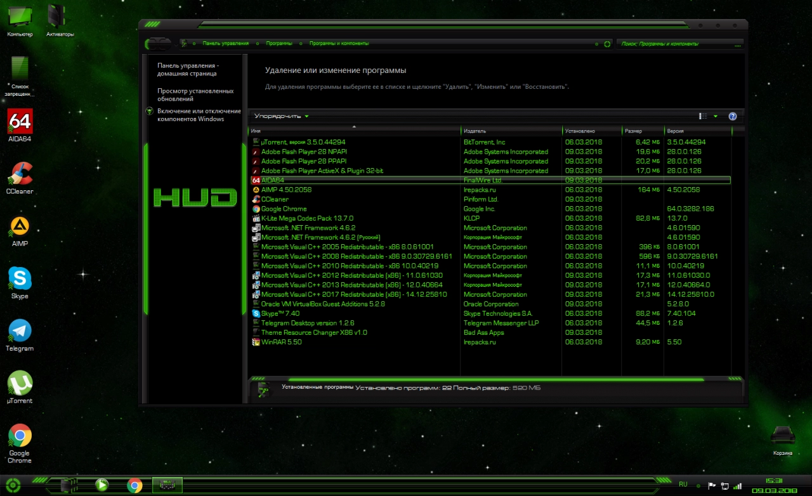Select AIMP 4.50.2058 row
812x496 pixels.
click(x=490, y=190)
